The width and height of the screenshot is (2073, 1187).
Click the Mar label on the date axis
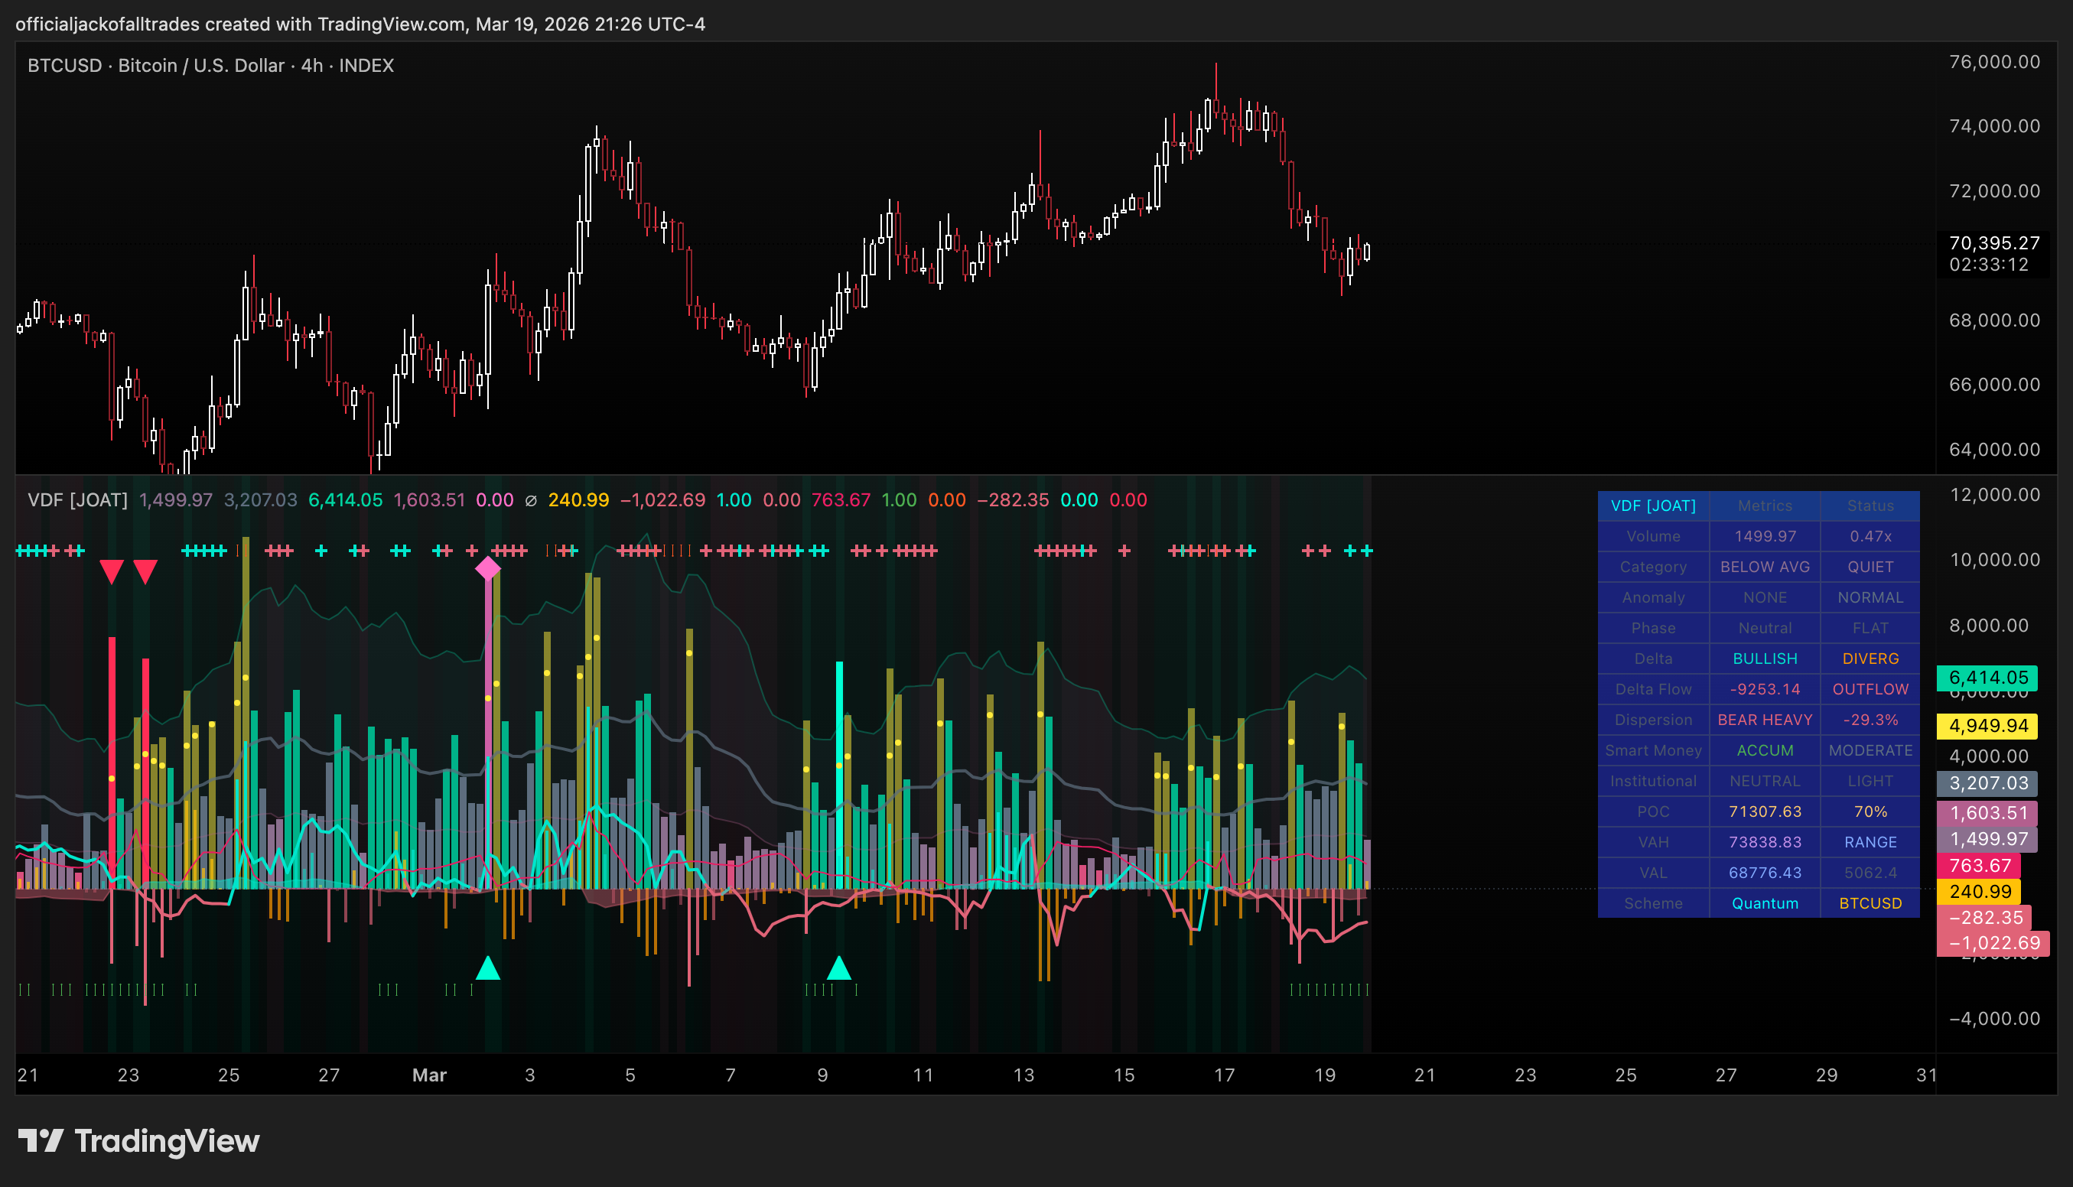[430, 1075]
